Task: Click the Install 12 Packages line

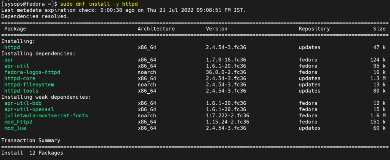Action: click(32, 153)
